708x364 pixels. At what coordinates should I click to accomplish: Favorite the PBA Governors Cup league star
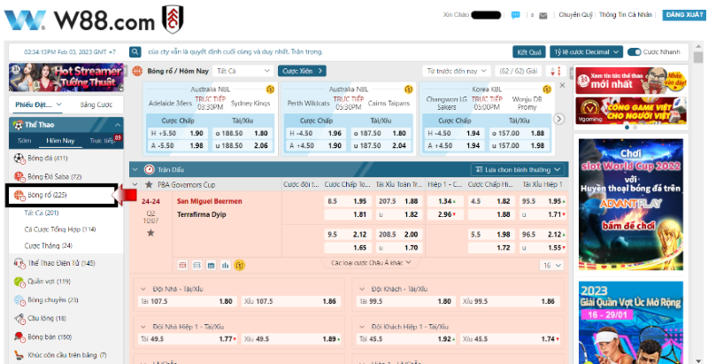click(149, 185)
